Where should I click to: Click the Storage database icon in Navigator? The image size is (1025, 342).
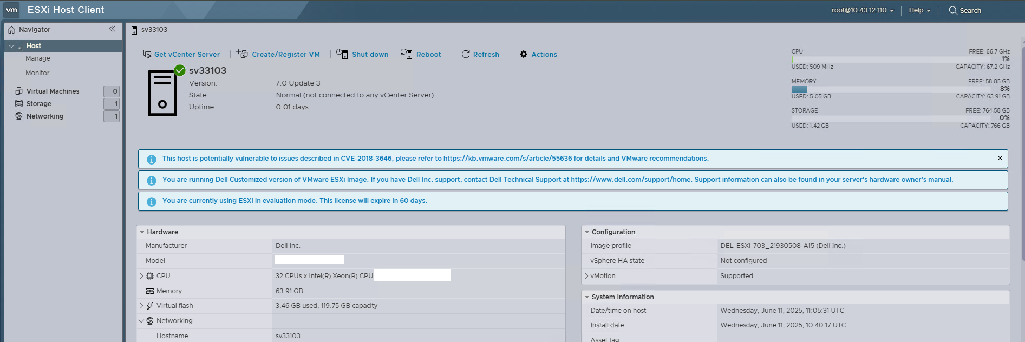pyautogui.click(x=19, y=103)
